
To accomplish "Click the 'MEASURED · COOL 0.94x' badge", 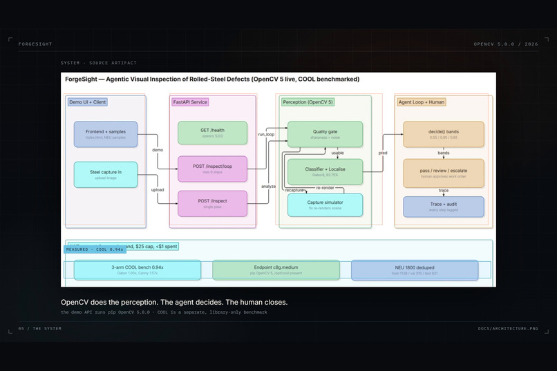I will click(x=95, y=249).
